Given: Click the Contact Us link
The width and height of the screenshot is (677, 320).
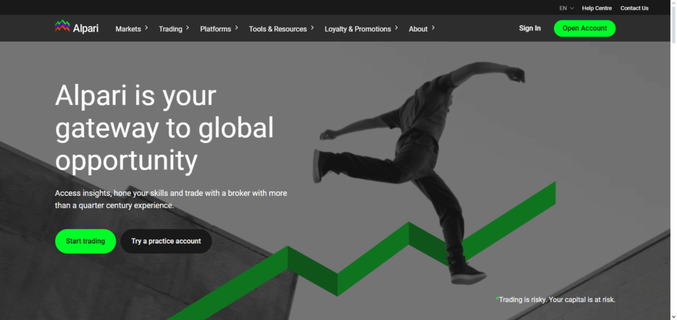Looking at the screenshot, I should coord(634,8).
